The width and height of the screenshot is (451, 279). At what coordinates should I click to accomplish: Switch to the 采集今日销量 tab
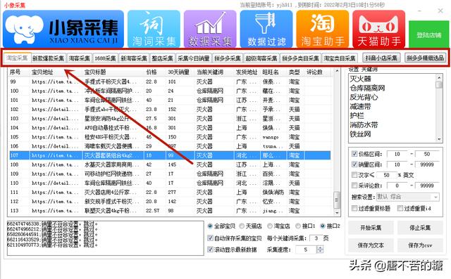(194, 58)
